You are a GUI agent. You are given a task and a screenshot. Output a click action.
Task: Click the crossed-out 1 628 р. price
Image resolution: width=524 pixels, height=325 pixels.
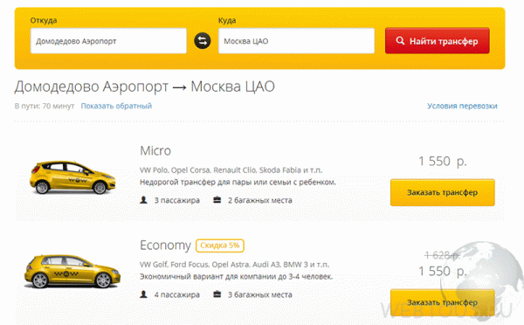pyautogui.click(x=442, y=255)
